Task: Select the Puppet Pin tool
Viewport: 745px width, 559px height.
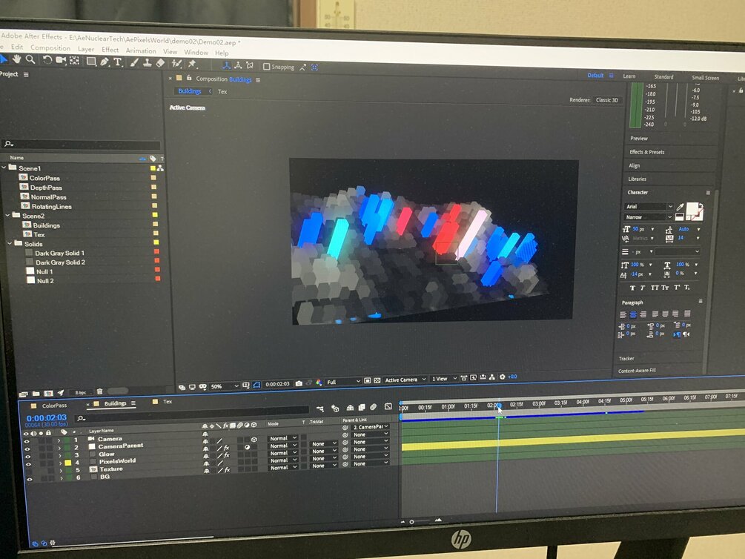Action: (192, 64)
